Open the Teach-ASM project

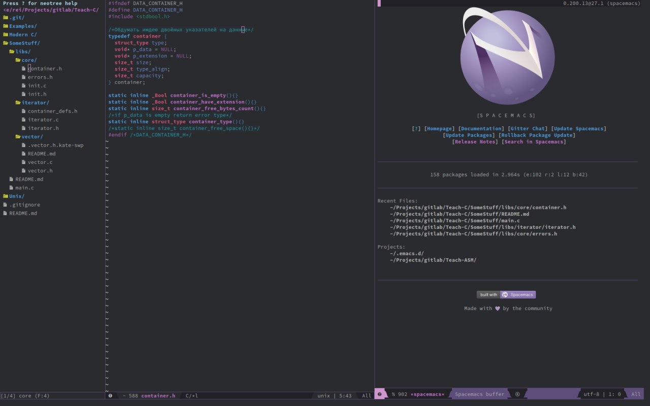tap(433, 260)
